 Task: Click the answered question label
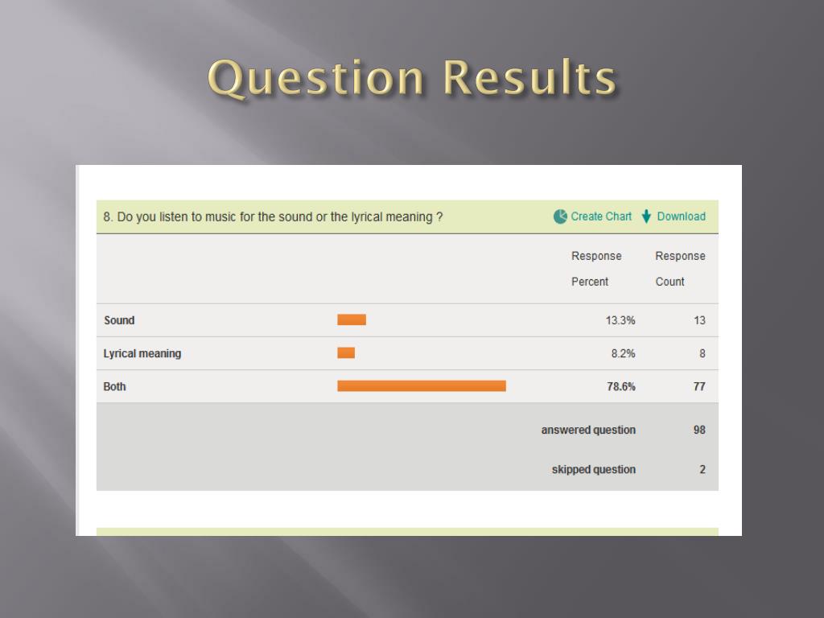tap(588, 430)
